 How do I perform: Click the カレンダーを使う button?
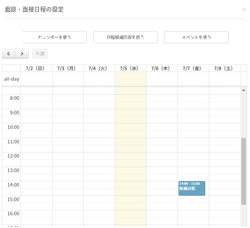coord(54,37)
